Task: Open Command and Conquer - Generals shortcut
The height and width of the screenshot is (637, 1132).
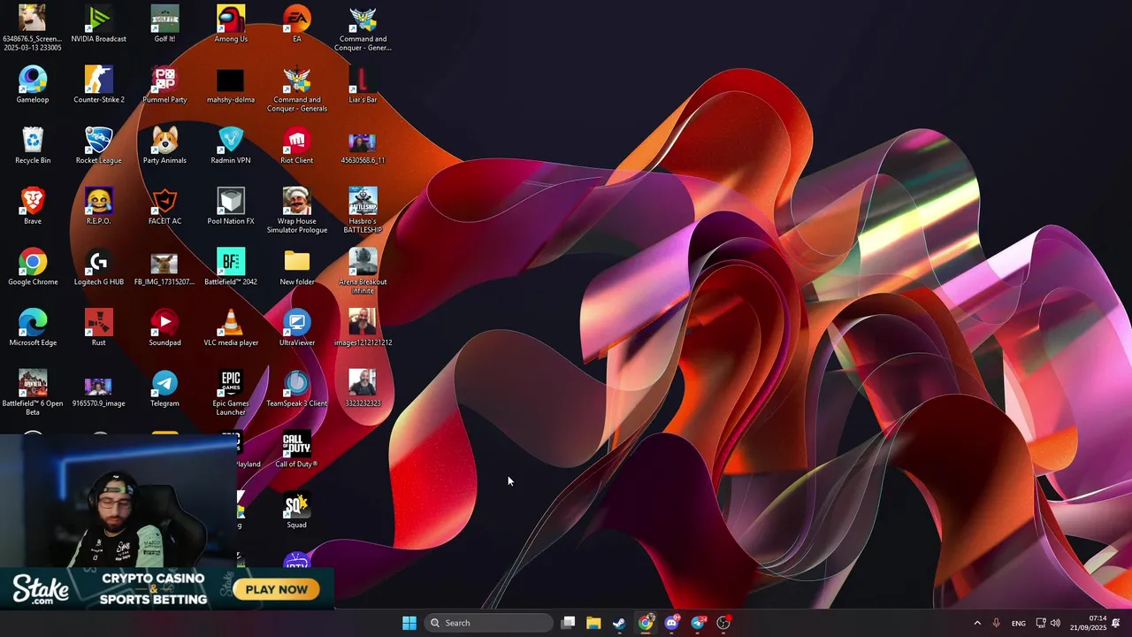Action: [x=297, y=90]
